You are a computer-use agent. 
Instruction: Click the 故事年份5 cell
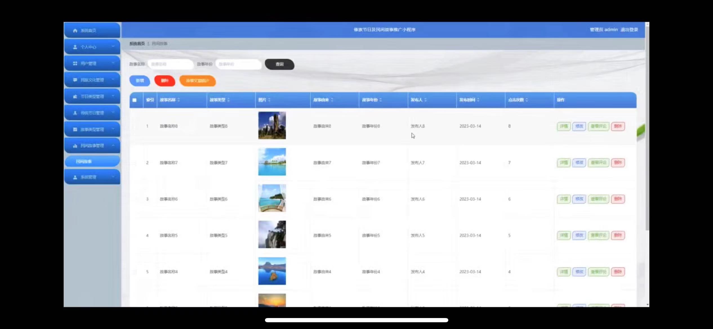coord(371,235)
